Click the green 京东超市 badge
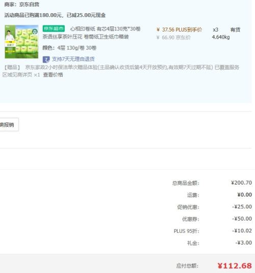The width and height of the screenshot is (255, 273). (x=54, y=28)
